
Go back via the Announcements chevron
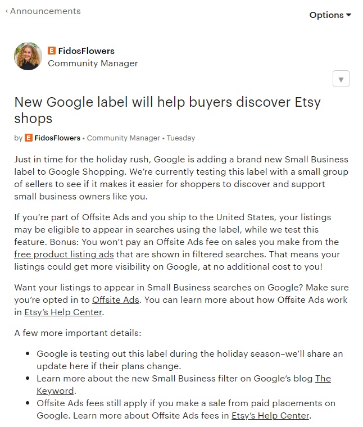7,11
